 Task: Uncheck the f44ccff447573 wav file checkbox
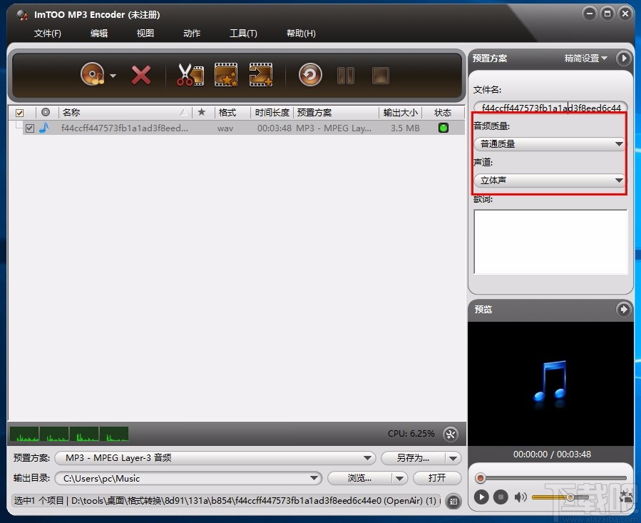coord(29,128)
